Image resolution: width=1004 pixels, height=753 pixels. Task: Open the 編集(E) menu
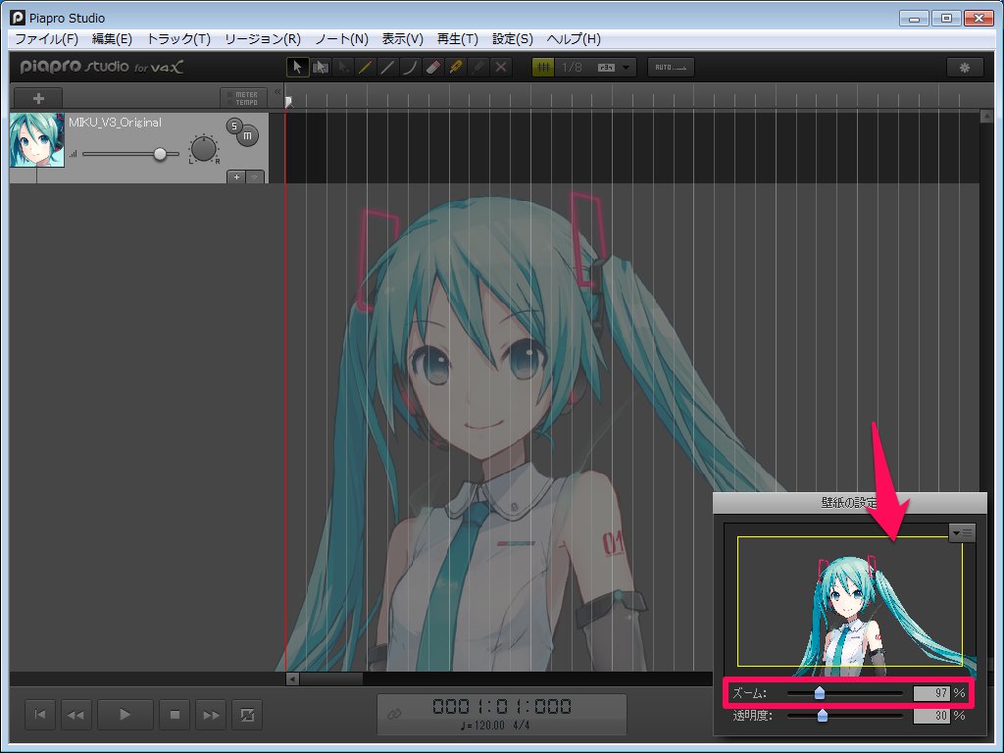[x=112, y=39]
